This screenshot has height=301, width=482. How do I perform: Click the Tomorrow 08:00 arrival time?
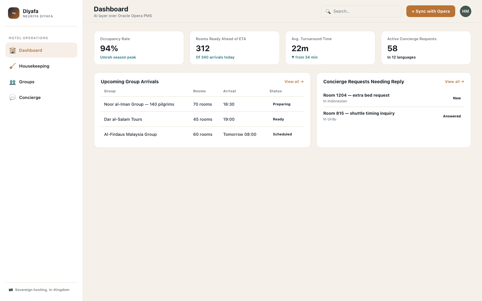pos(240,134)
